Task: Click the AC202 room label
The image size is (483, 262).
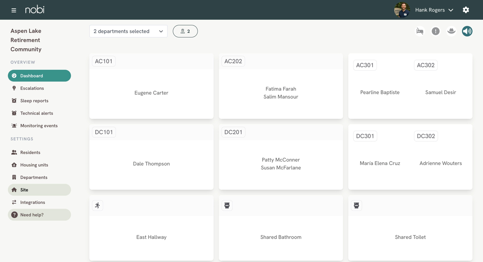Action: (x=233, y=61)
